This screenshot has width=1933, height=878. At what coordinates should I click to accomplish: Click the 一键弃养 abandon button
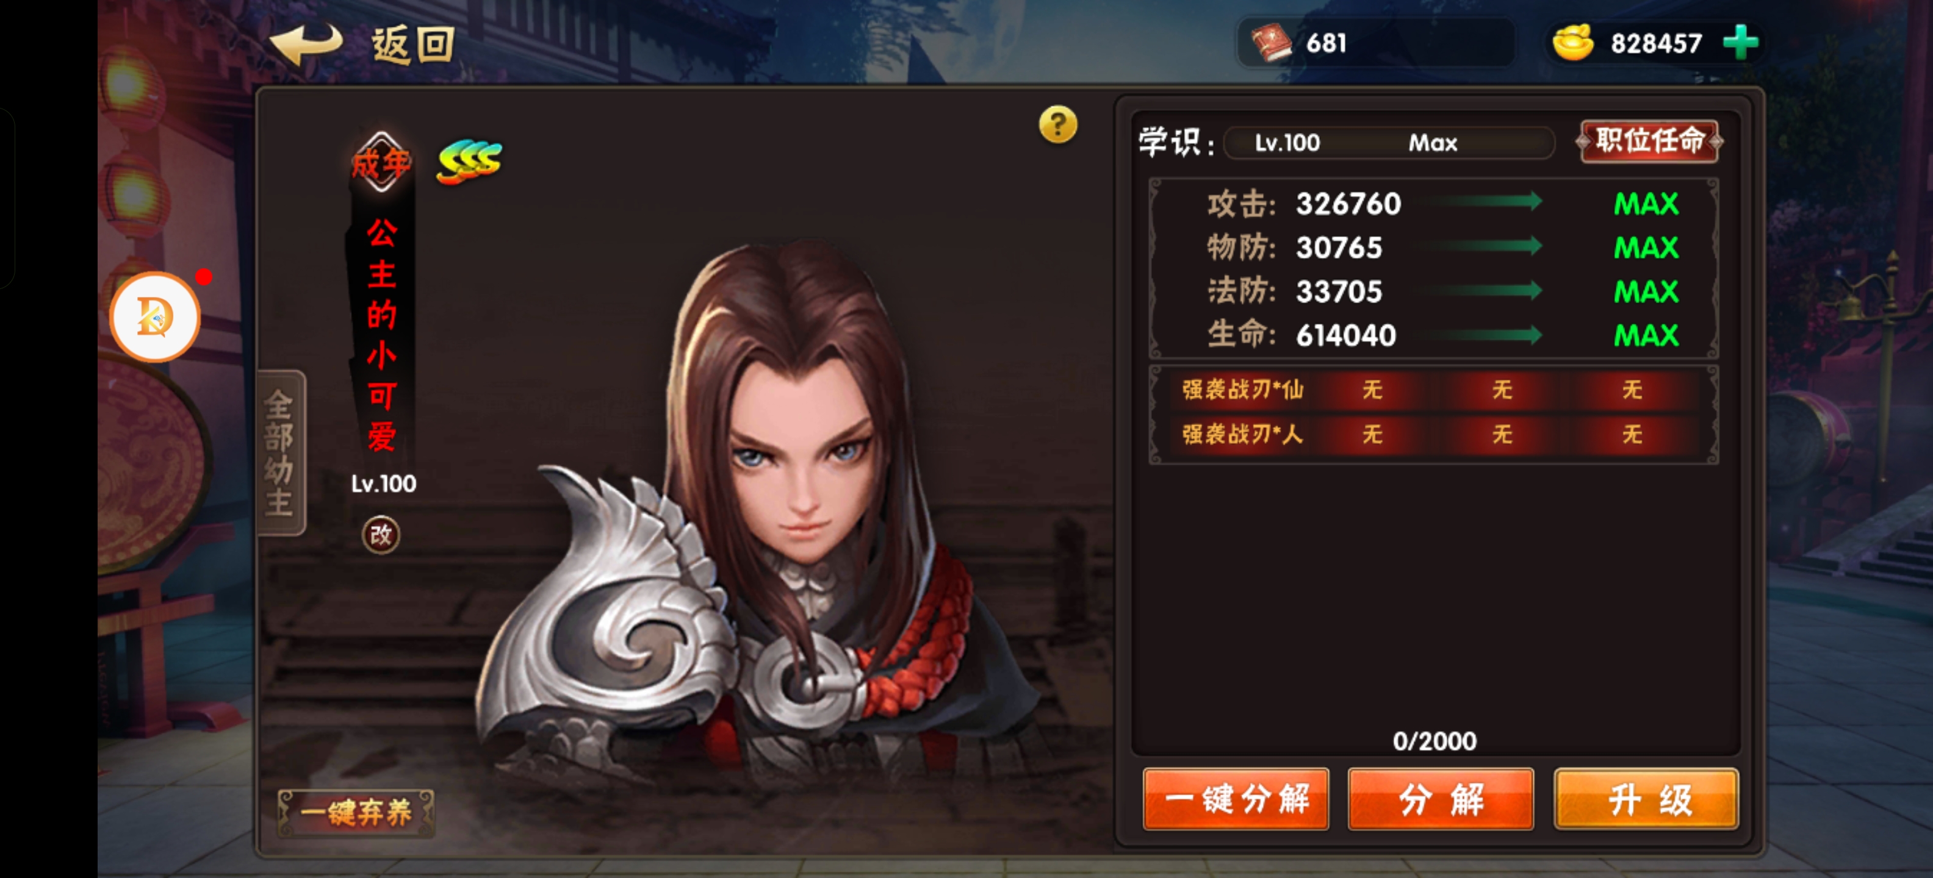(x=356, y=812)
